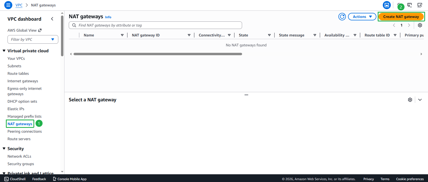Viewport: 428px width, 182px height.
Task: Click the split panel resize handle
Action: [x=246, y=95]
